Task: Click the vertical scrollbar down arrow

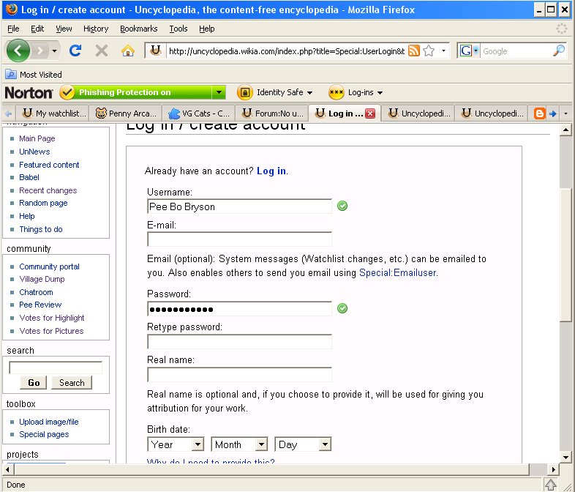Action: pyautogui.click(x=565, y=457)
